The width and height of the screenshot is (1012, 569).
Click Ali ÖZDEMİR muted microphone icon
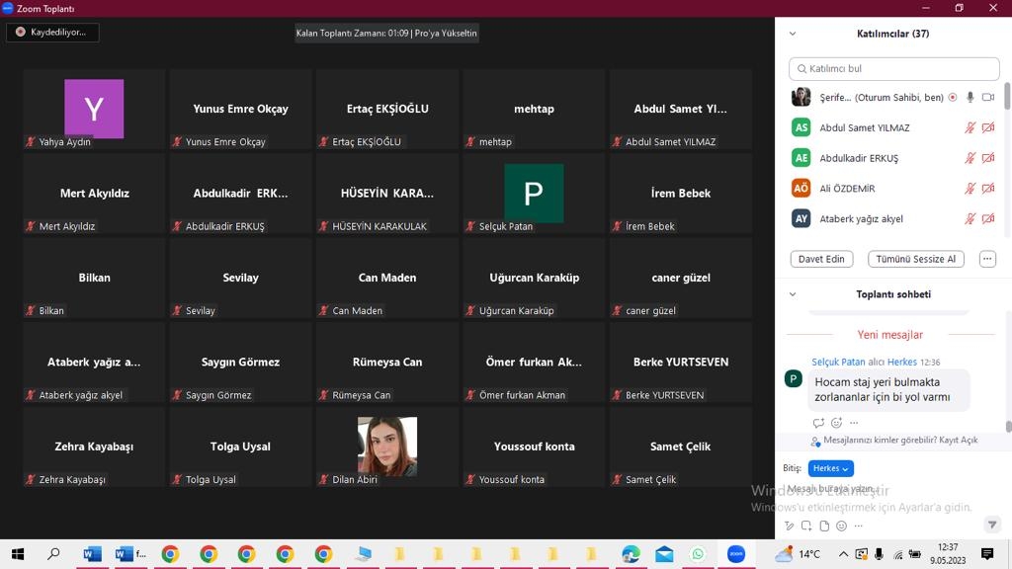click(970, 189)
